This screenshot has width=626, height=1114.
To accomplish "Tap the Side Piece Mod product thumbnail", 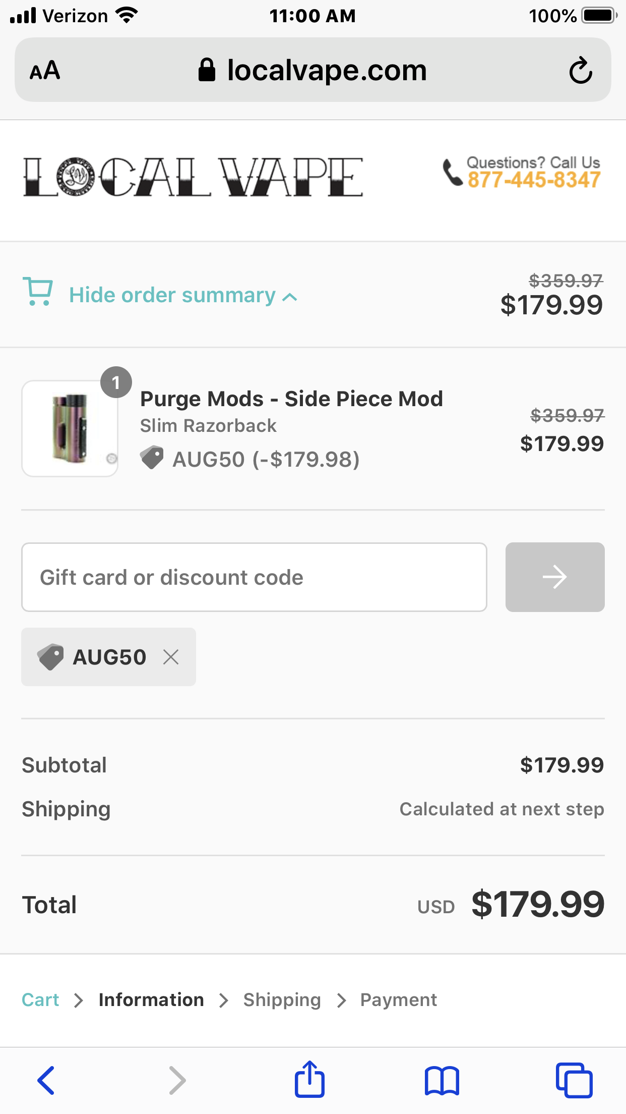I will 70,428.
